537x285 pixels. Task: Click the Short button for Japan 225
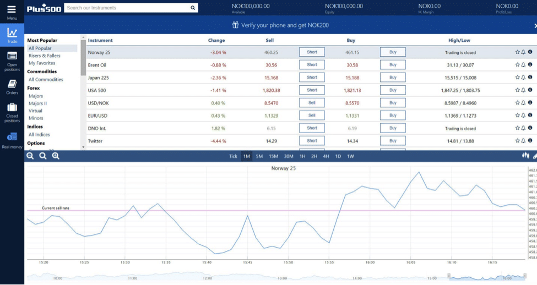(312, 78)
